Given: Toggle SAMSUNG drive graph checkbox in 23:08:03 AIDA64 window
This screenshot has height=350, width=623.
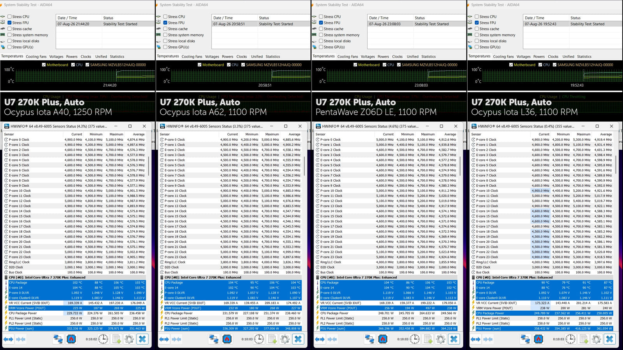Looking at the screenshot, I should click(x=399, y=65).
